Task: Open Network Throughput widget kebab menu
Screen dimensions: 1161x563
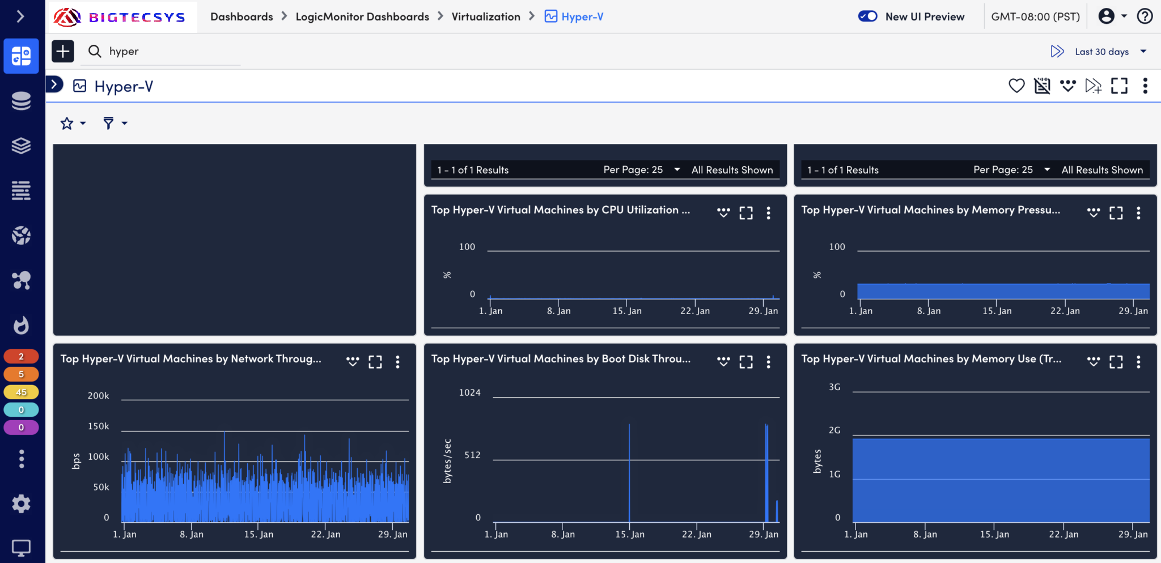Action: click(x=398, y=362)
